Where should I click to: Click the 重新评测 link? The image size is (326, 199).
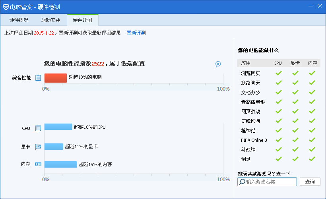tap(136, 33)
